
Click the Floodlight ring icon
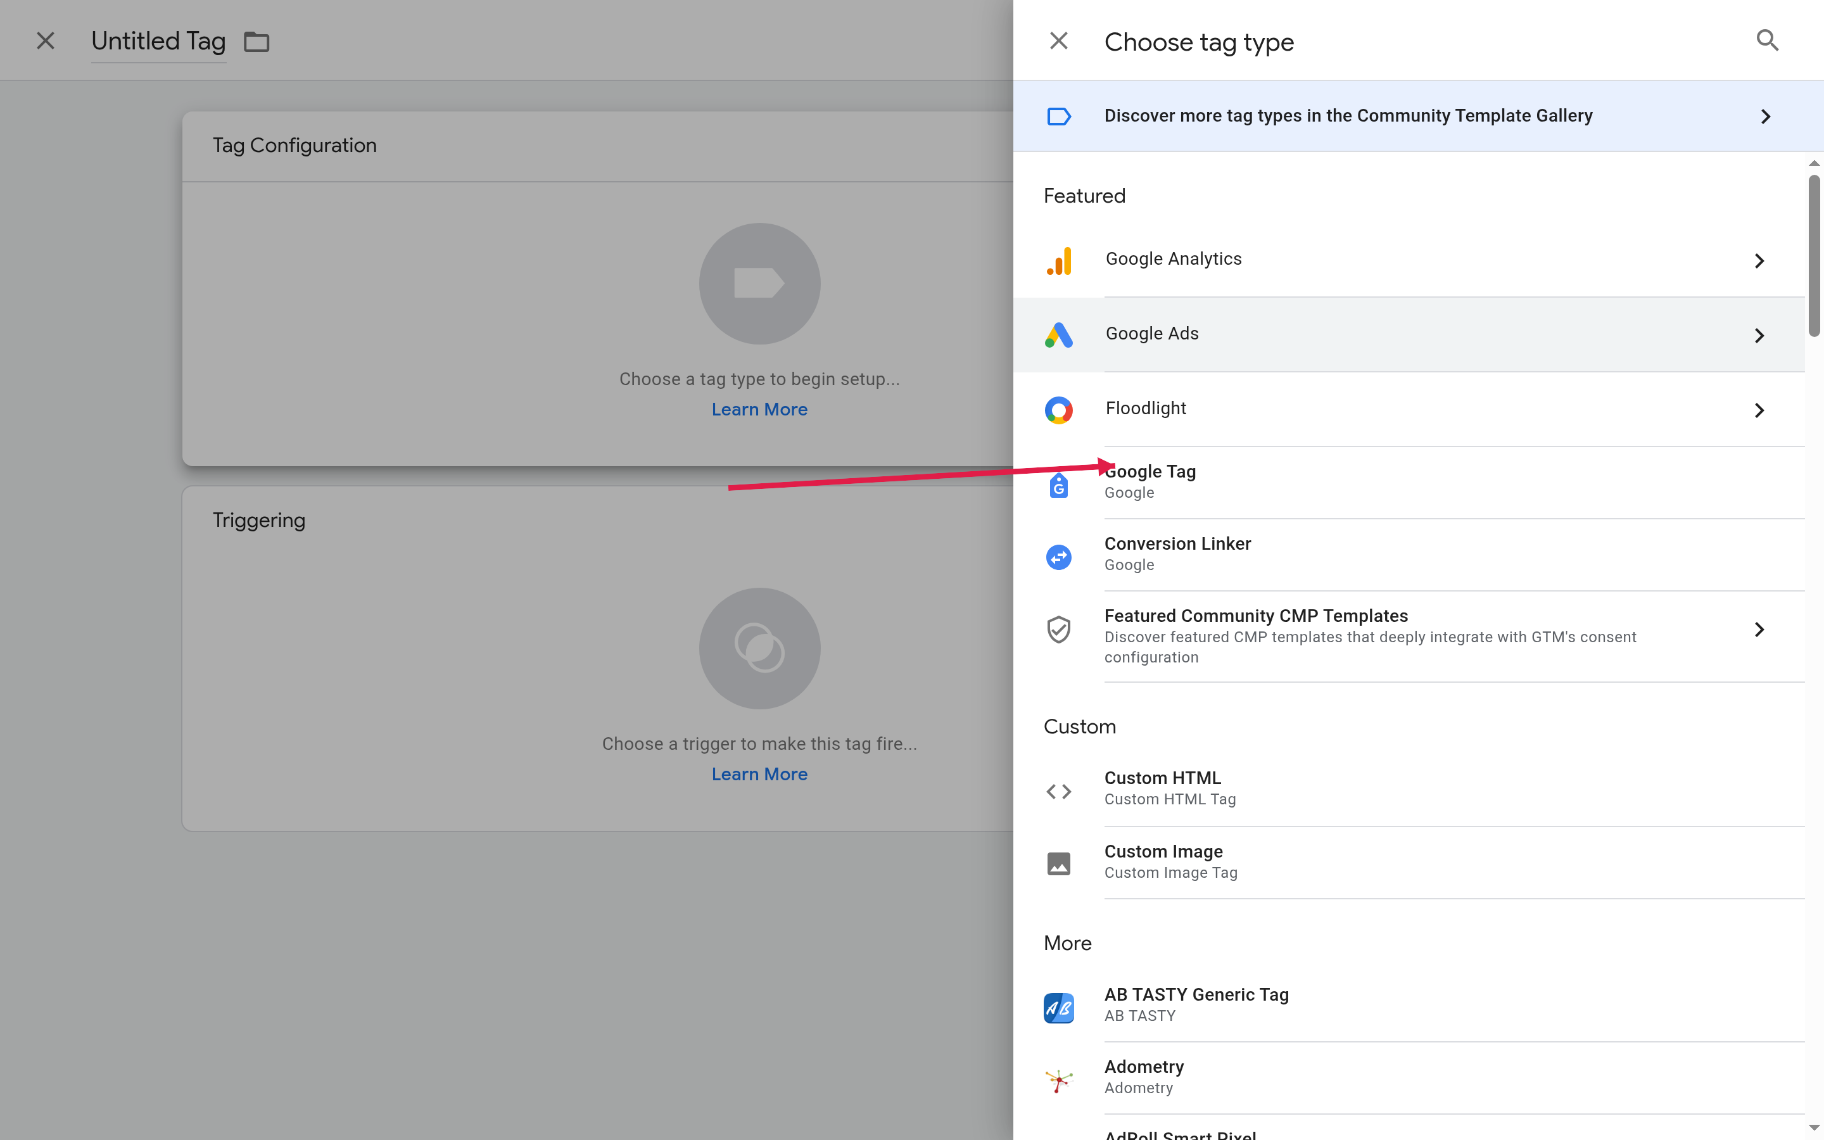point(1058,410)
